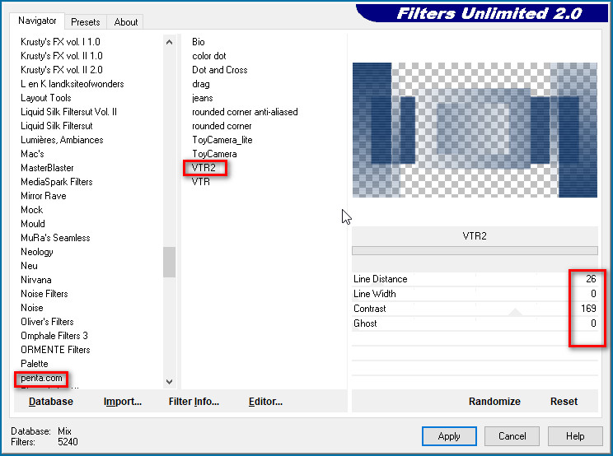Pick MuRa's Seamless from category list

coord(55,238)
